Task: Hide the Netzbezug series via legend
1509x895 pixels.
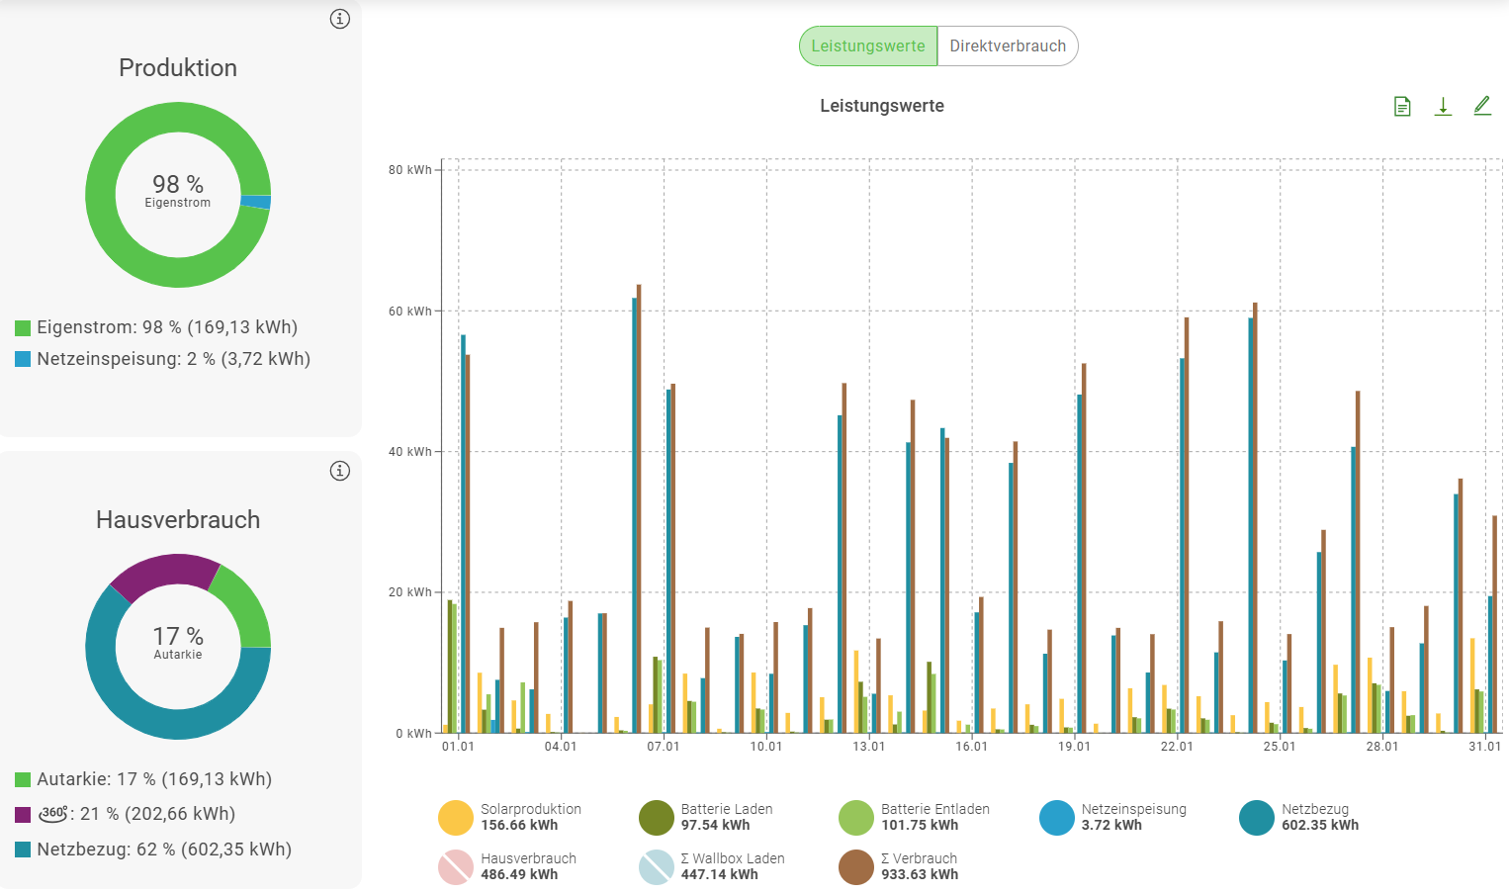Action: point(1257,818)
